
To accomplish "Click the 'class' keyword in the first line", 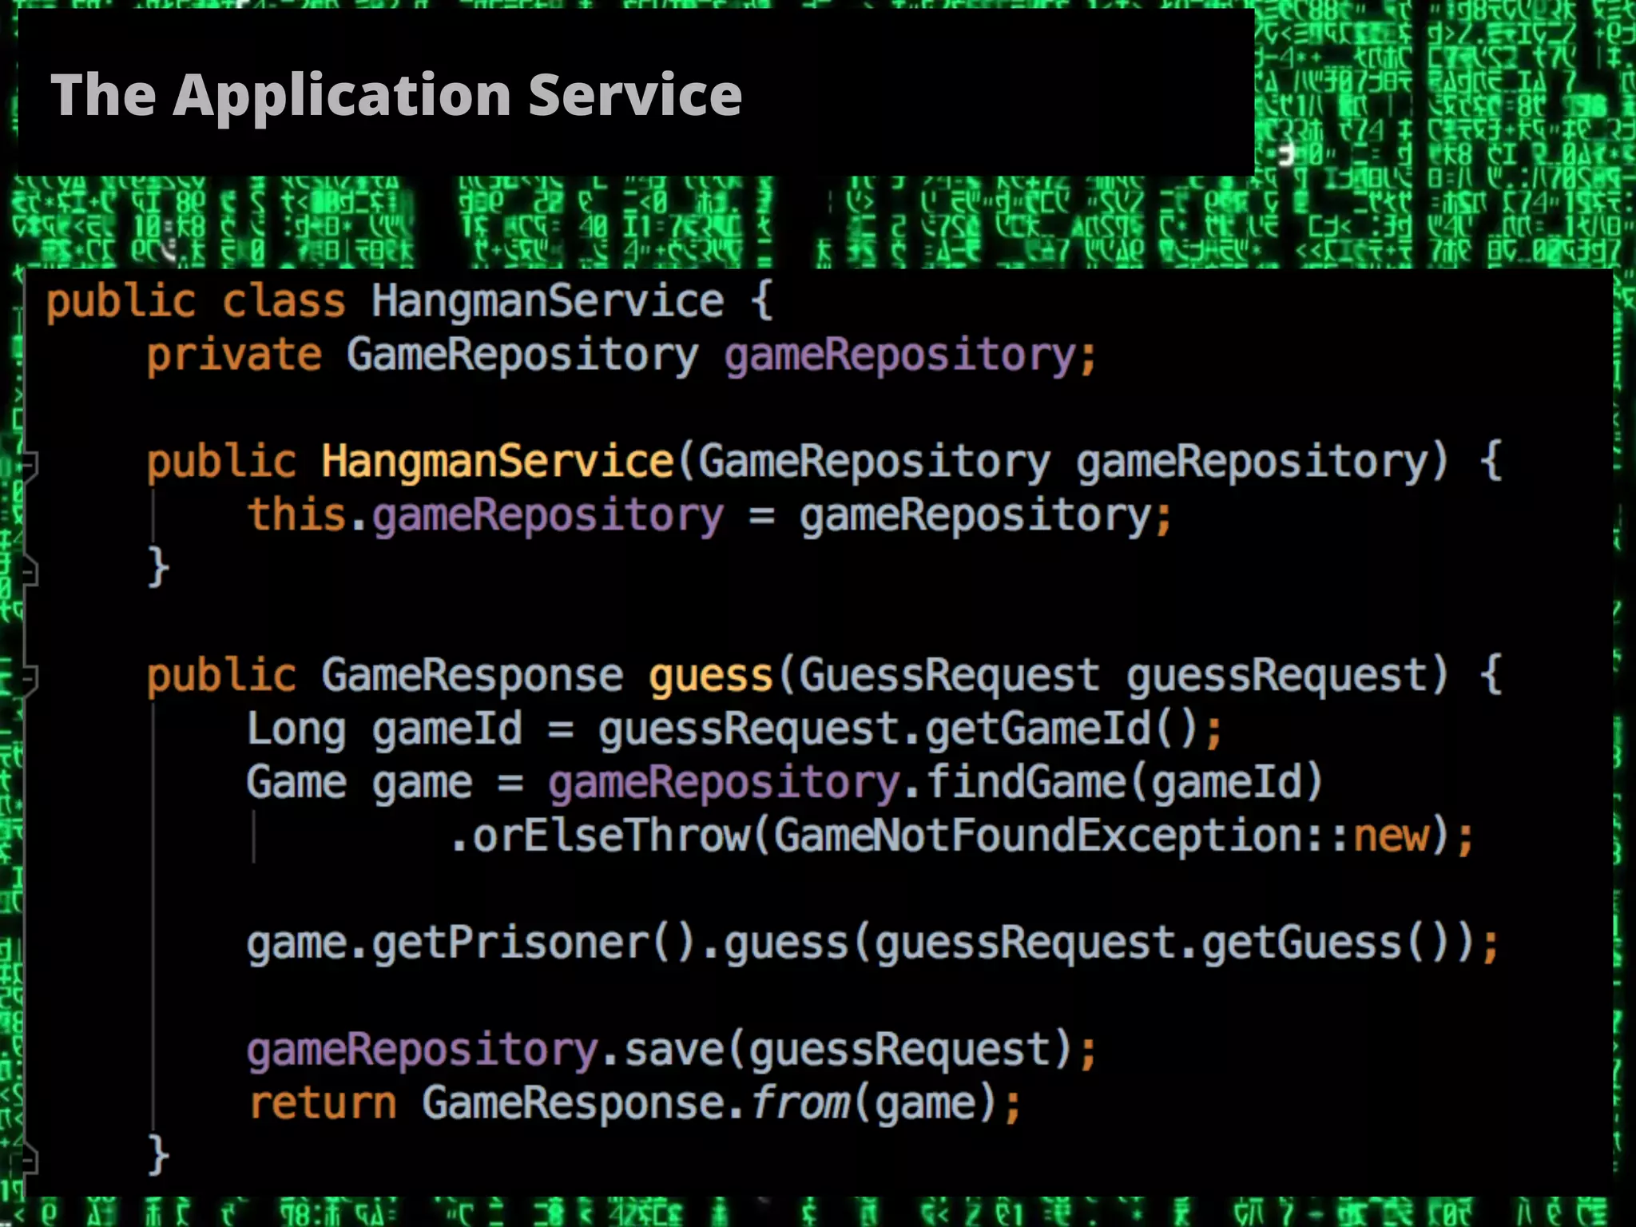I will (x=284, y=300).
